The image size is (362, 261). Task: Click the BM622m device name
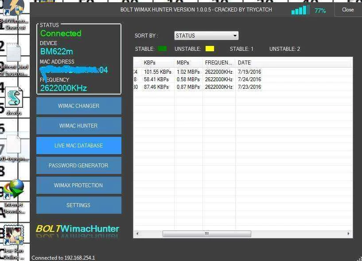pyautogui.click(x=57, y=52)
